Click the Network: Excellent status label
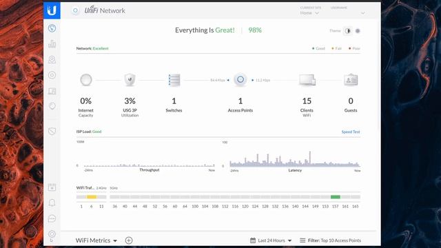 pos(92,48)
